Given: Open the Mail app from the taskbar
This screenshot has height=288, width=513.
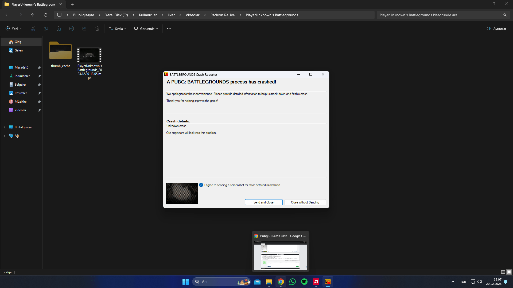Looking at the screenshot, I should 257,282.
